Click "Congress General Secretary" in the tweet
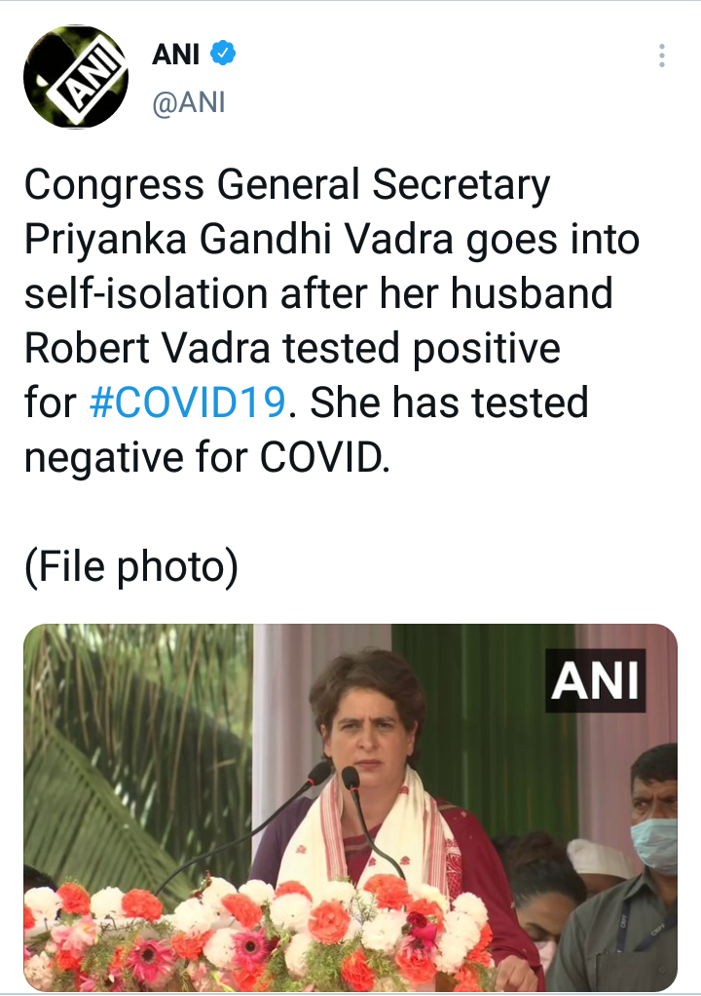 click(287, 185)
